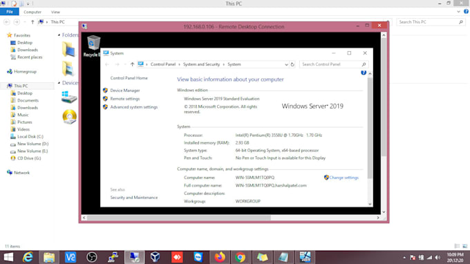The width and height of the screenshot is (470, 264).
Task: Select New Volume (E:) in navigation pane
Action: [29, 151]
